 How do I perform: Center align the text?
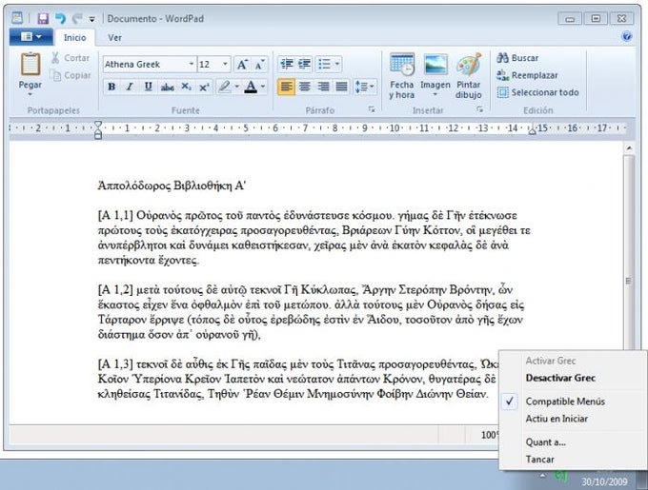coord(305,87)
